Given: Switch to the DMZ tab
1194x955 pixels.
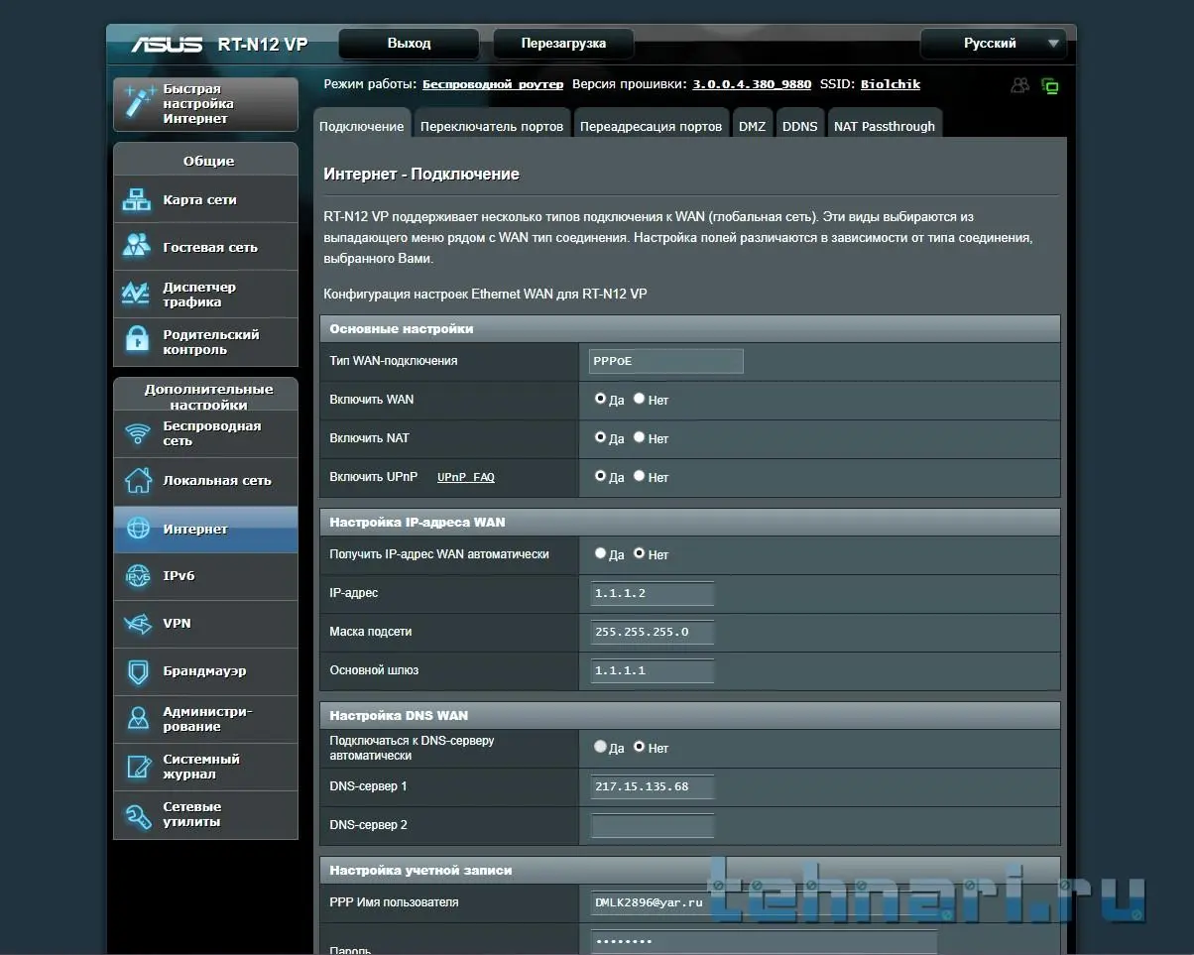Looking at the screenshot, I should pos(753,125).
